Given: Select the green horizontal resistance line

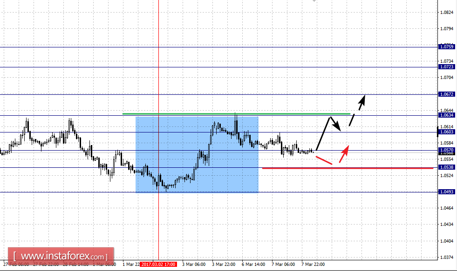Looking at the screenshot, I should point(236,114).
